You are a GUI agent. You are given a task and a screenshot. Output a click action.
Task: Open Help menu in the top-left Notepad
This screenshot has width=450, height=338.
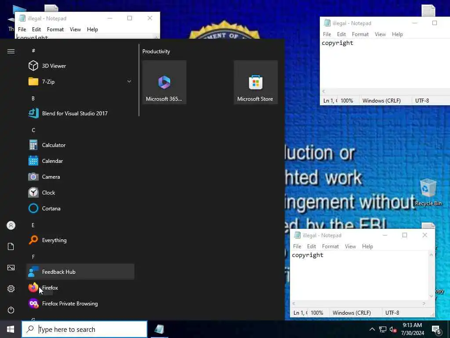click(92, 29)
